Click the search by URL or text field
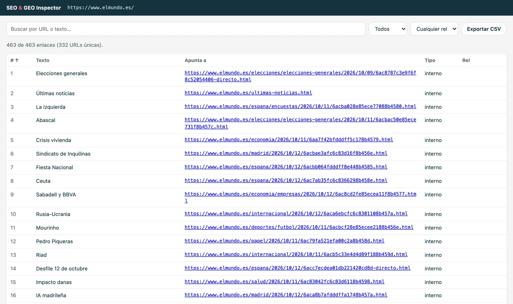The width and height of the screenshot is (513, 304). (186, 29)
